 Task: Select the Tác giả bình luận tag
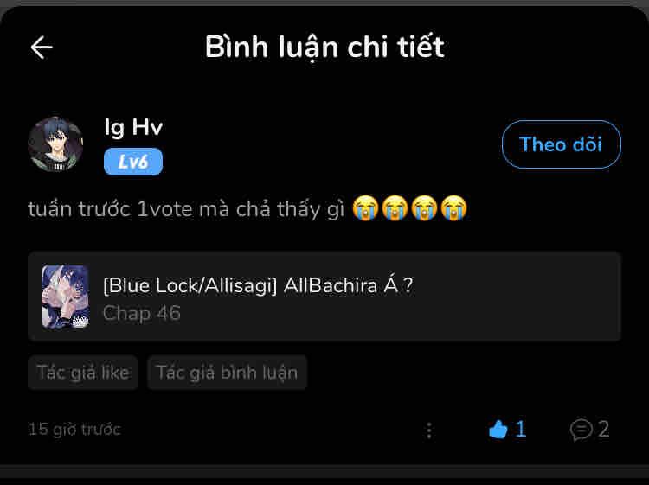click(x=227, y=372)
